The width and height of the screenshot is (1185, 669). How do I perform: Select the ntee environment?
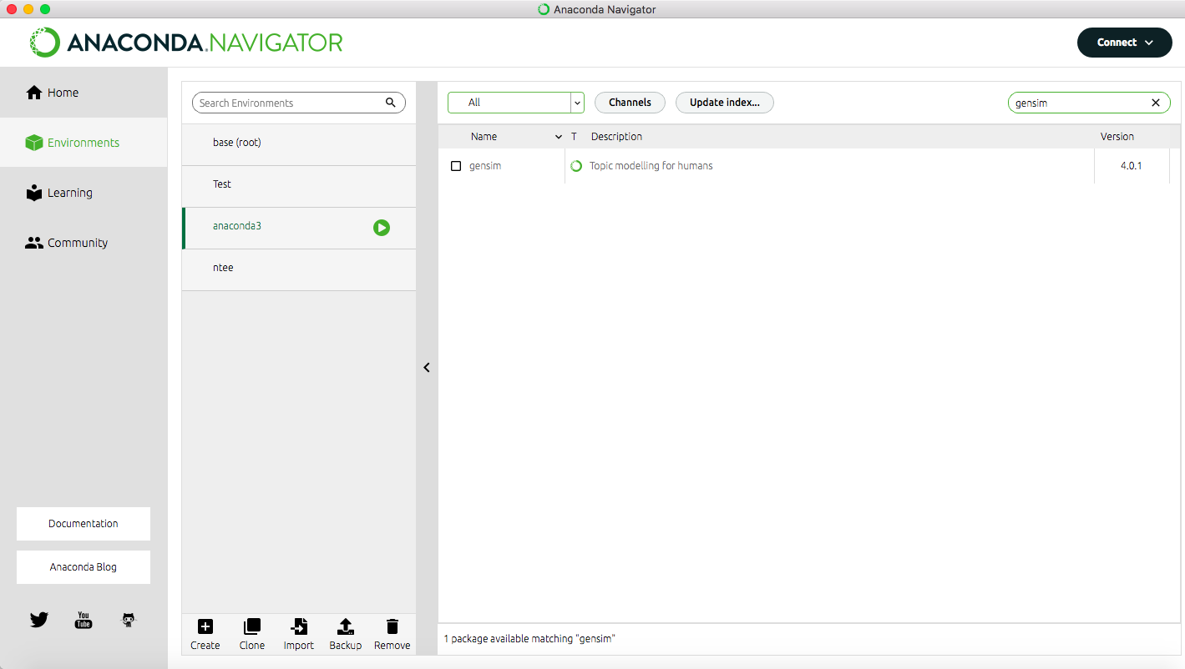tap(299, 269)
